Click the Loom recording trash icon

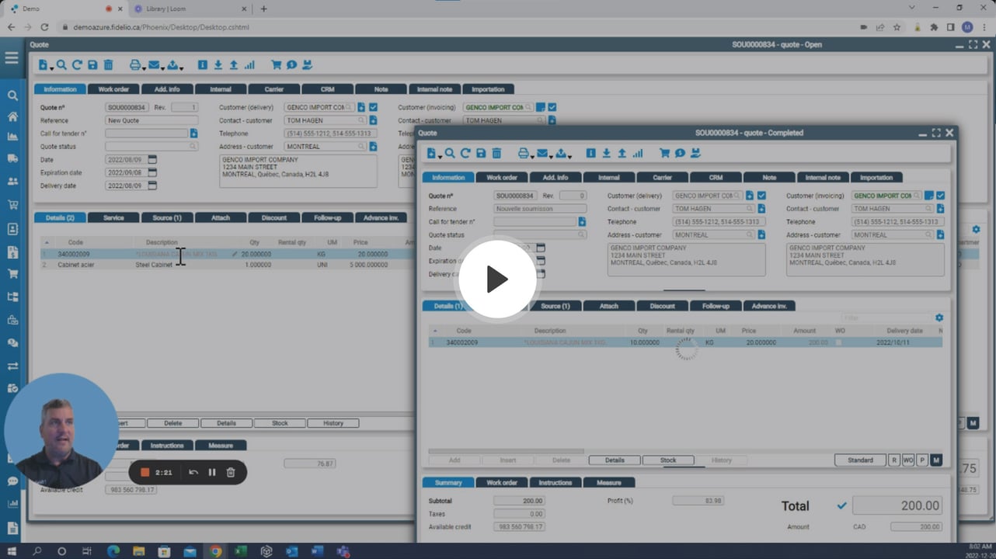pos(231,472)
